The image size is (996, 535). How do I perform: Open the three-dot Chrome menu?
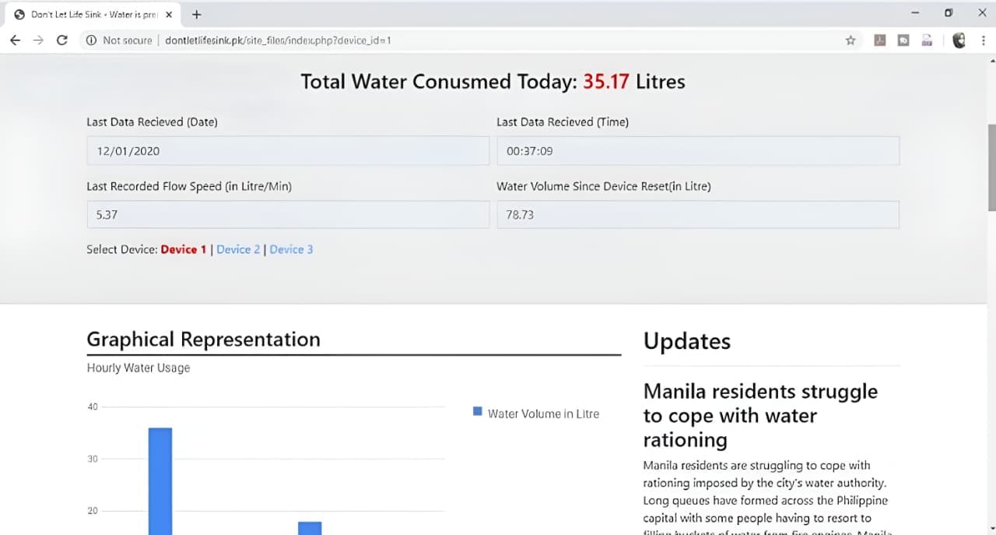(x=983, y=40)
